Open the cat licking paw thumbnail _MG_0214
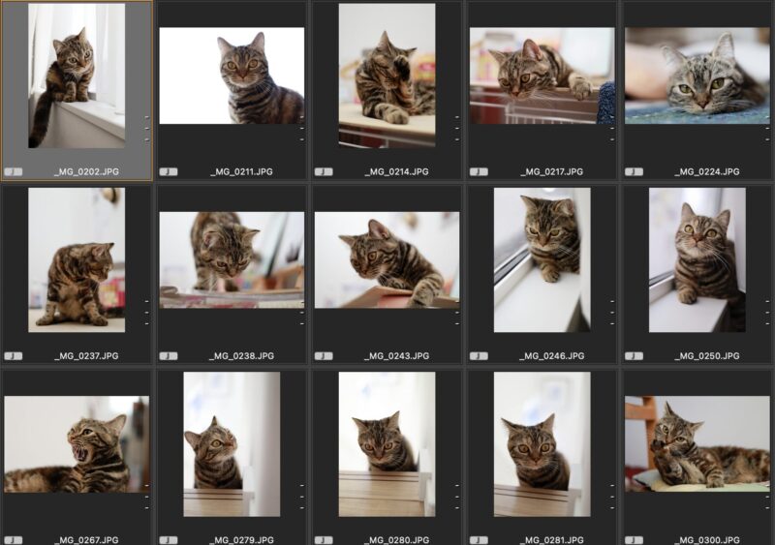The height and width of the screenshot is (545, 775). coord(387,76)
